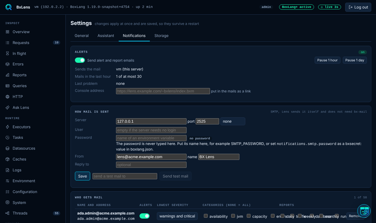Select the Notifications tab
Viewport: 376px width, 223px height.
point(134,36)
